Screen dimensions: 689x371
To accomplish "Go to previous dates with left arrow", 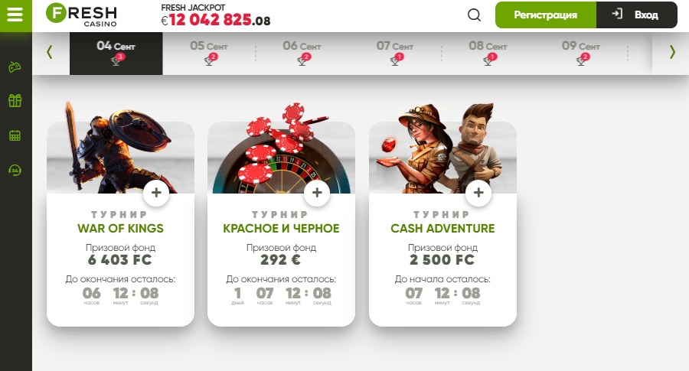I will click(50, 52).
